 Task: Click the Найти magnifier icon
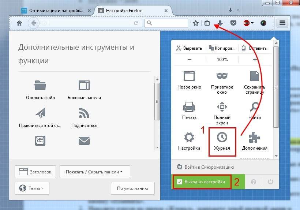pos(255,107)
